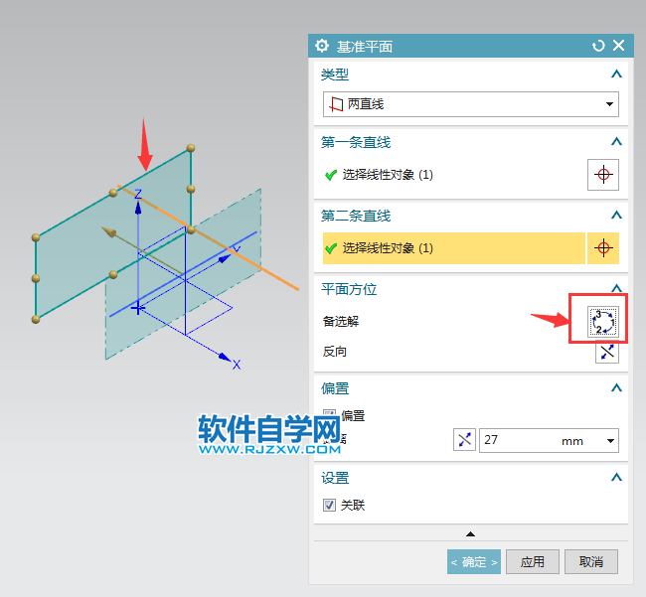Collapse the 类型 section
646x597 pixels.
pos(616,75)
